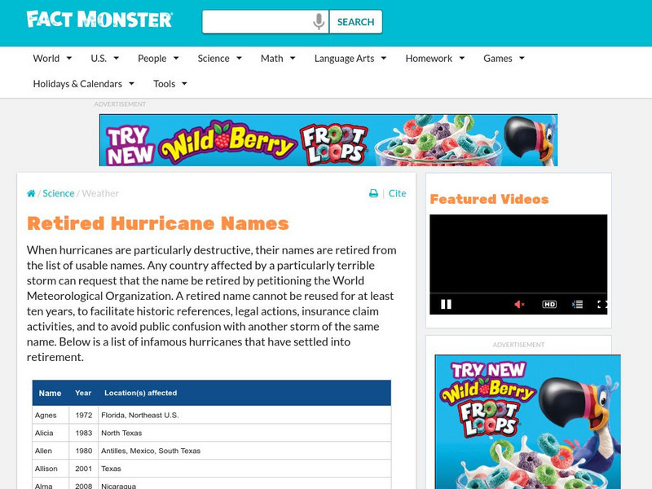
Task: Expand the U.S. menu
Action: coord(105,58)
